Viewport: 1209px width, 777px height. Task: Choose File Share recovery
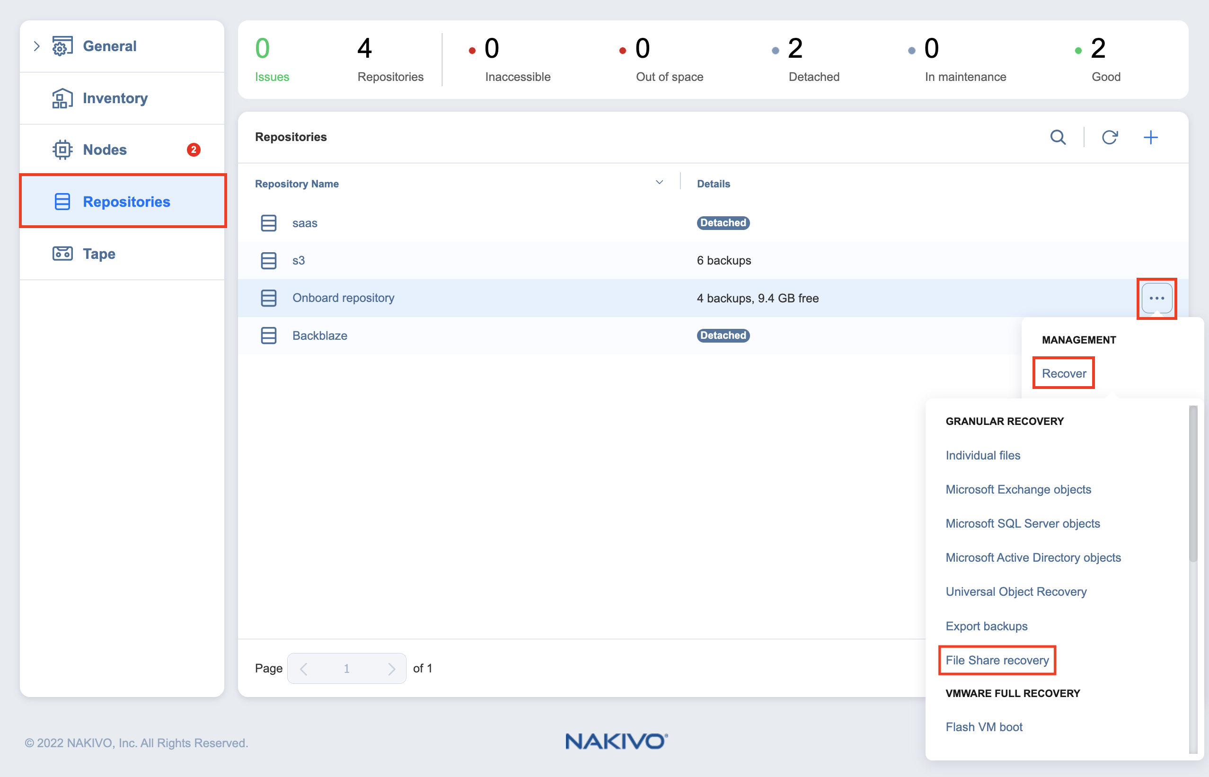(x=997, y=661)
